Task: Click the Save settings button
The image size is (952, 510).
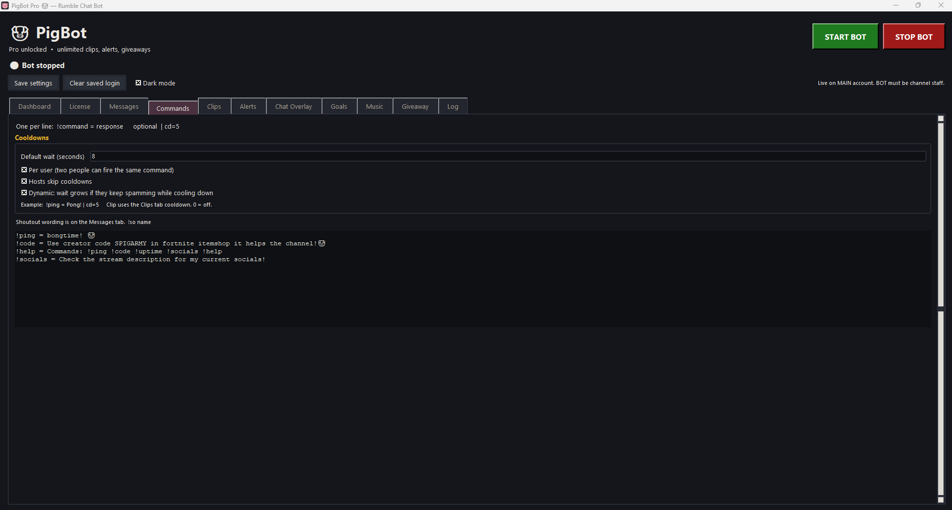Action: click(33, 83)
